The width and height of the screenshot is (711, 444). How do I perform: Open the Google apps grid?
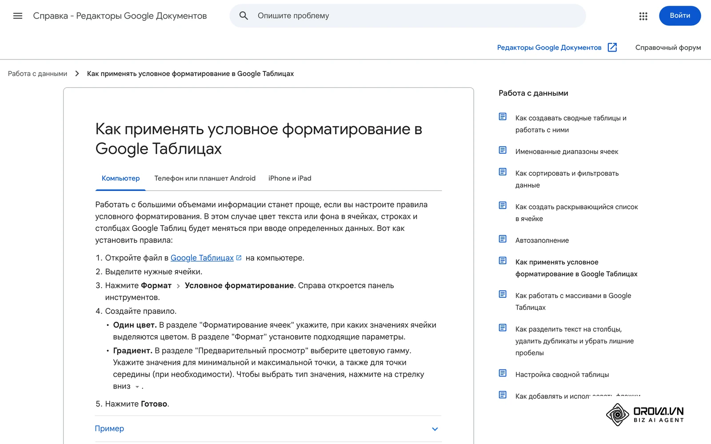click(643, 16)
